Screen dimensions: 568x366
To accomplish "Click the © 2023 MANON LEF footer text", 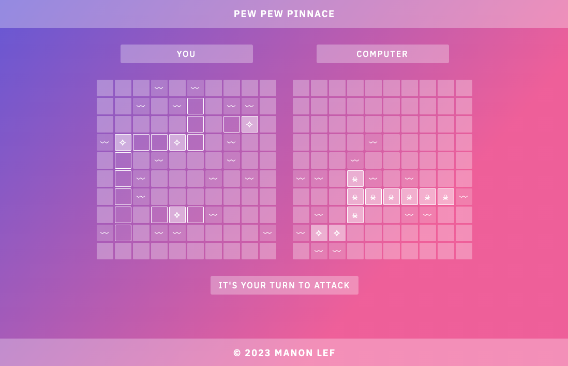I will point(284,353).
